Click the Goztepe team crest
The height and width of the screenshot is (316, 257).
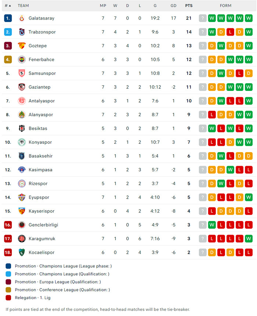pos(22,46)
